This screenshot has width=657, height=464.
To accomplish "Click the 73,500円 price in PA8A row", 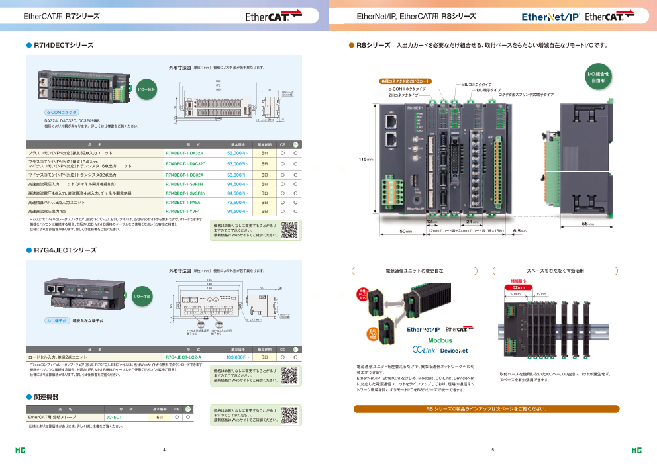I will 238,203.
